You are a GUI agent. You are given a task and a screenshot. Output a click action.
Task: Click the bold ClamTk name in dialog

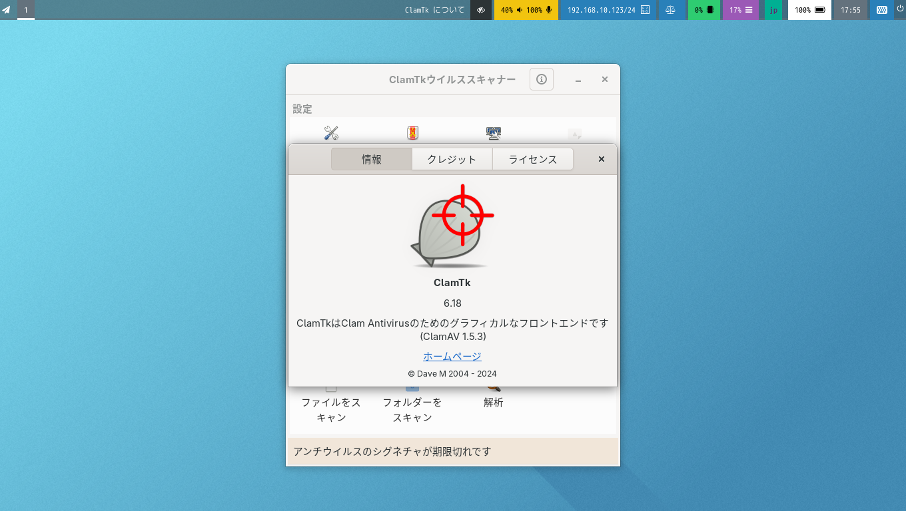click(x=452, y=283)
